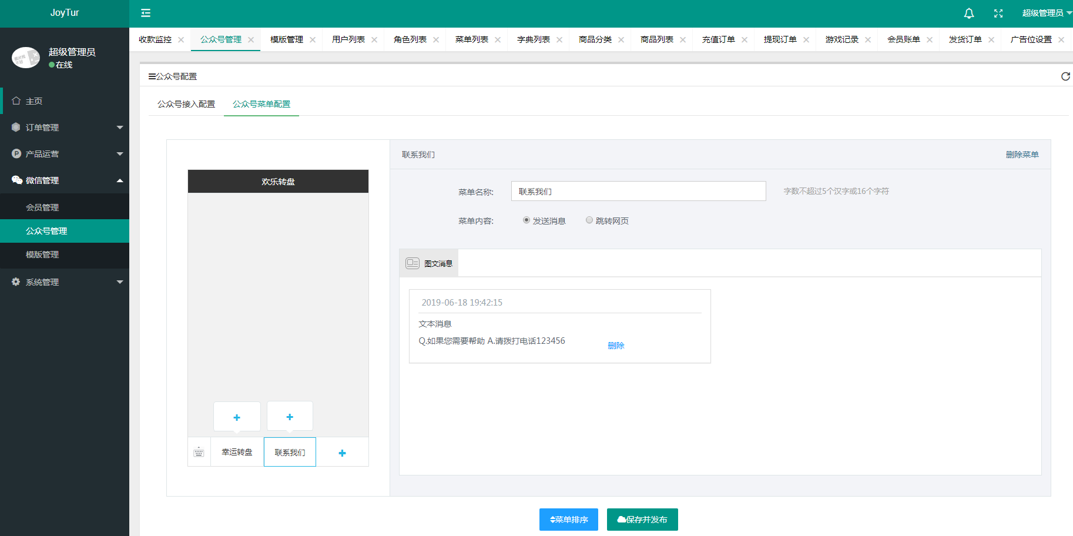
Task: Click the 菜单名称 input field
Action: point(639,191)
